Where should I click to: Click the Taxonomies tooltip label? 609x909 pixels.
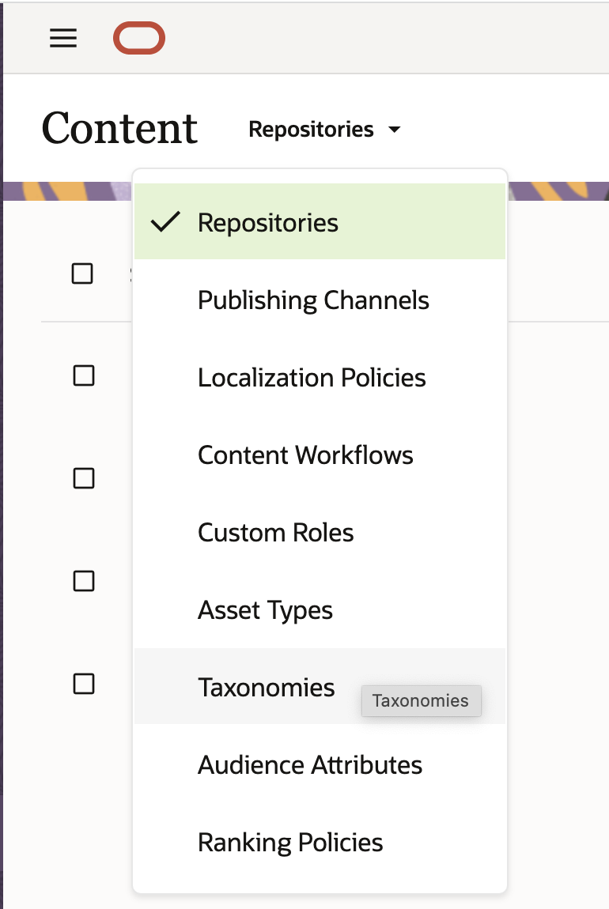point(421,700)
